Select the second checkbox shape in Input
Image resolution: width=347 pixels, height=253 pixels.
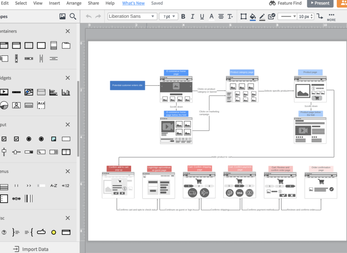[16, 139]
